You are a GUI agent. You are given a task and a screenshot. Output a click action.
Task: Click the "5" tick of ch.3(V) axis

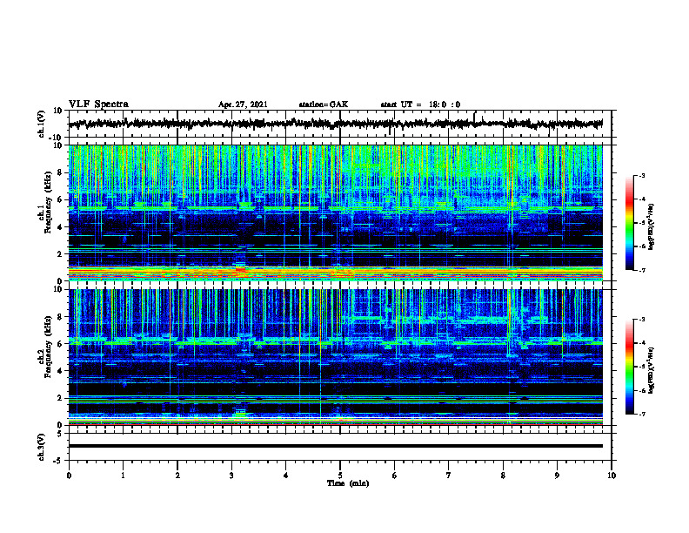tap(60, 433)
